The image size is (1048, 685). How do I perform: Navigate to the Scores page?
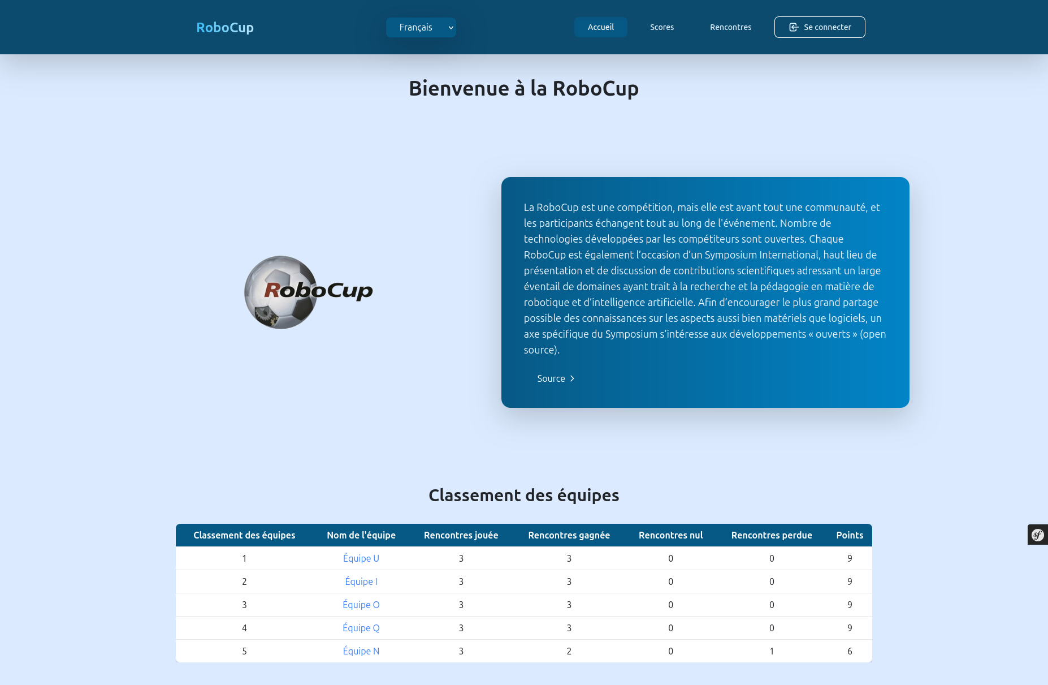click(x=662, y=27)
